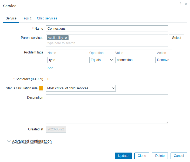
Task: Click the Name field containing Connections
Action: (107, 29)
